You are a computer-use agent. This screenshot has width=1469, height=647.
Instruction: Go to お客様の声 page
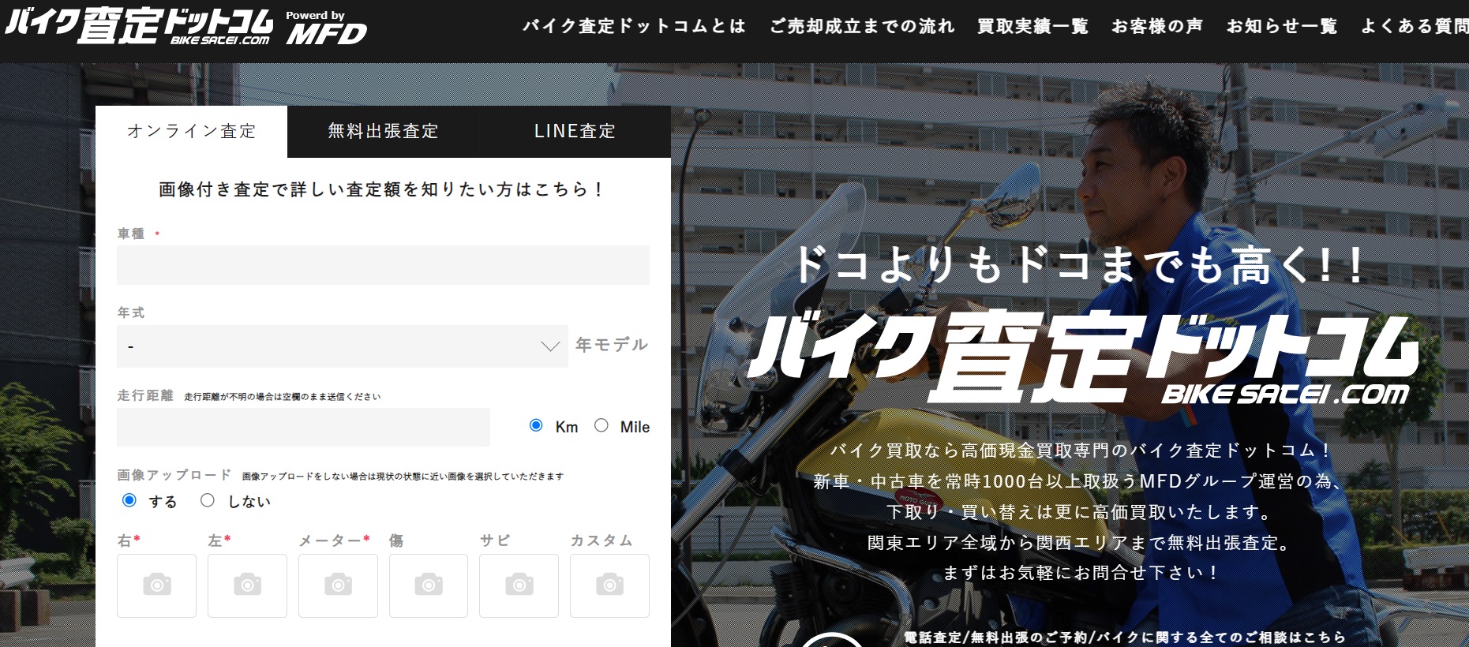(1157, 26)
